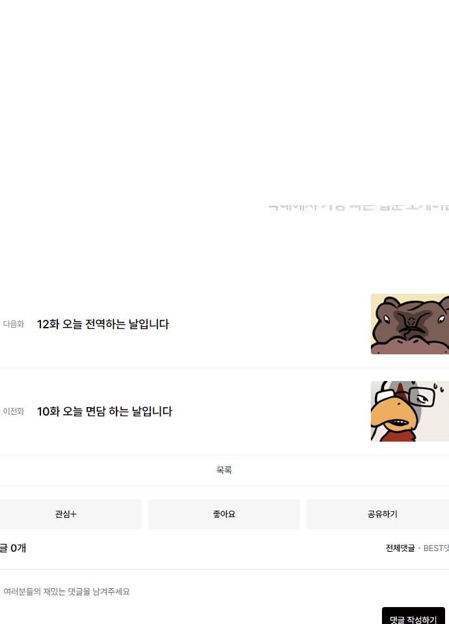The width and height of the screenshot is (449, 624).
Task: Add to favorites with '관심+'
Action: (66, 514)
